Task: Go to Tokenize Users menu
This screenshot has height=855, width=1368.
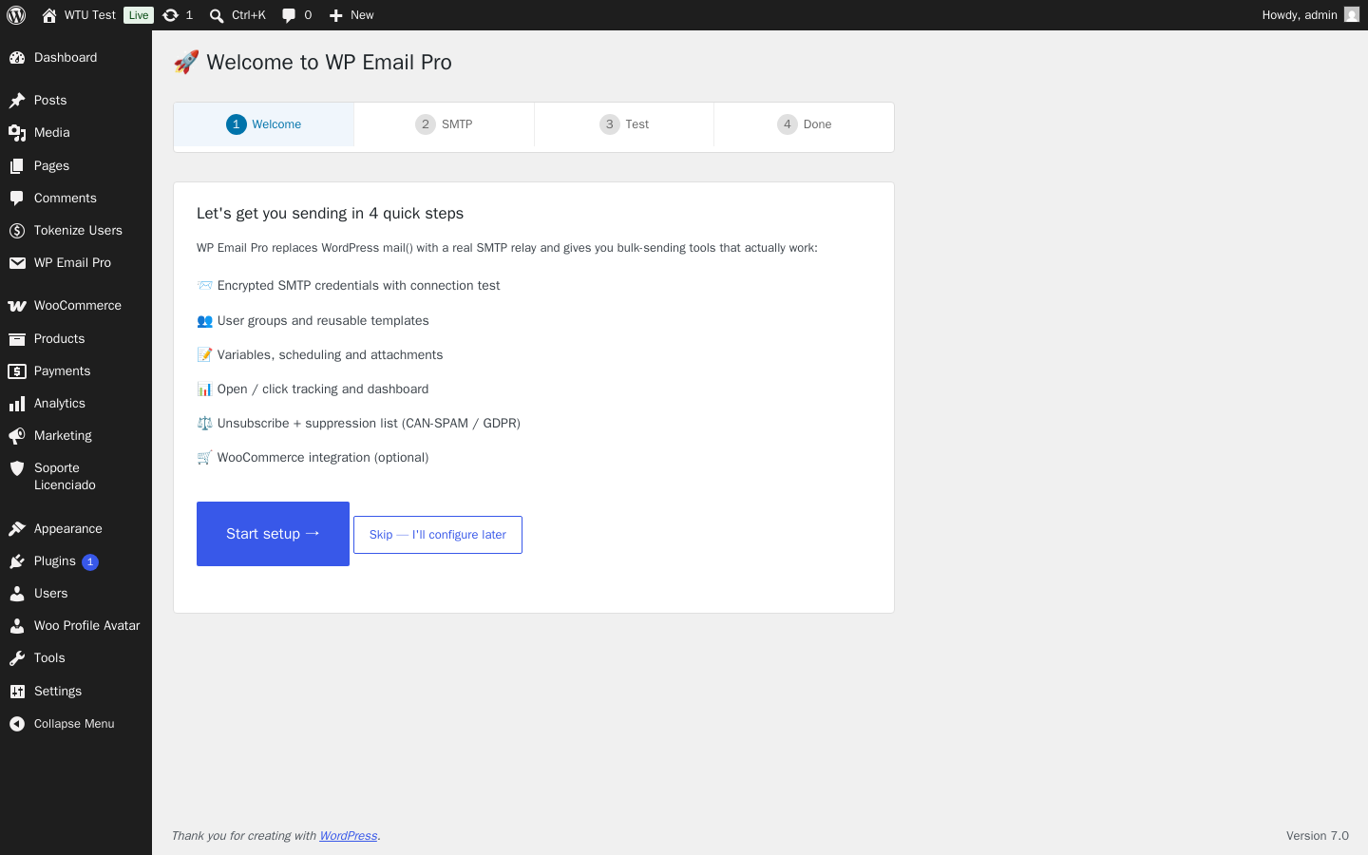Action: [76, 231]
